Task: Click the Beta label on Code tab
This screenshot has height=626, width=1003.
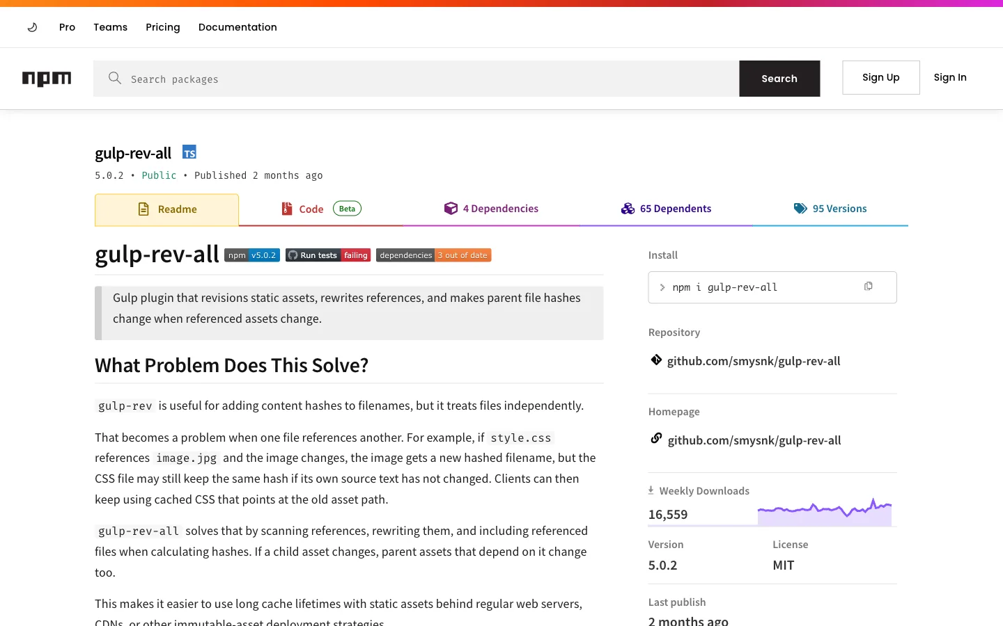Action: 347,209
